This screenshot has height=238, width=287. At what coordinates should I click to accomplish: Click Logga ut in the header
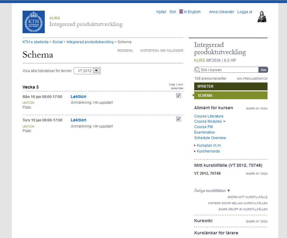pos(245,12)
